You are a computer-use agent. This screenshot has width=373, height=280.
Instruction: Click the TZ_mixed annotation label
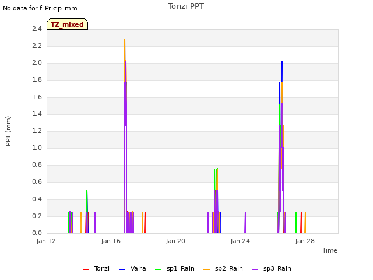click(x=68, y=24)
